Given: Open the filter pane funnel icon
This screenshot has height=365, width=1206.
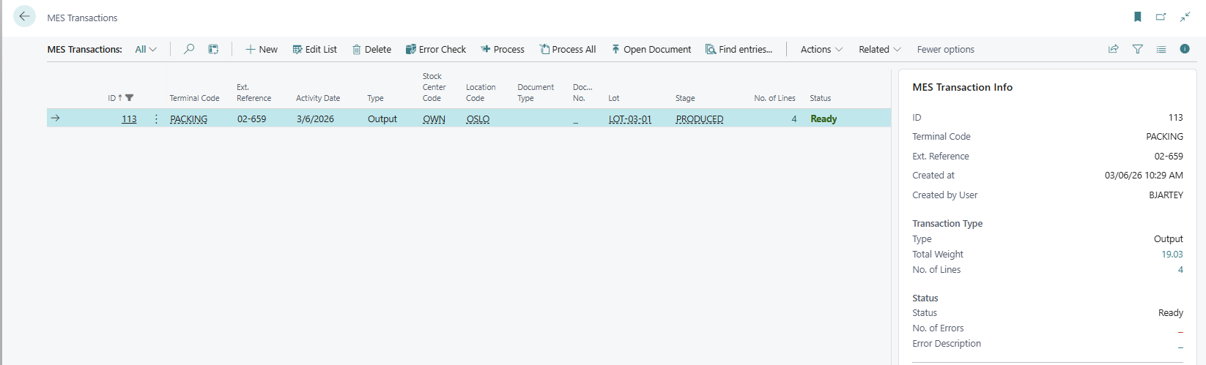Looking at the screenshot, I should coord(1137,49).
